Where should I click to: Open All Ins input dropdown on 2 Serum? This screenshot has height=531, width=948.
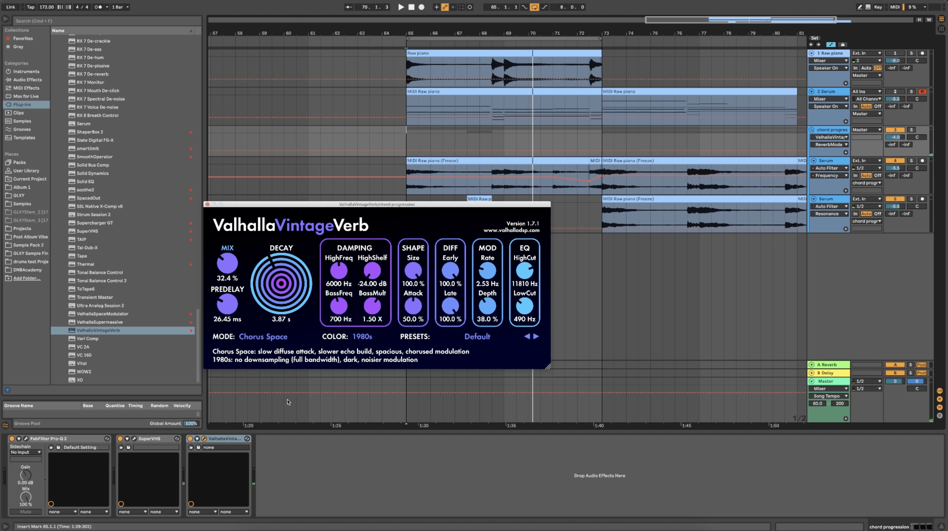(867, 92)
